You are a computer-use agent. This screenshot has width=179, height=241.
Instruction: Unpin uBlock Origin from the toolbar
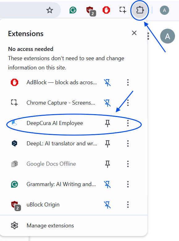pos(107,205)
